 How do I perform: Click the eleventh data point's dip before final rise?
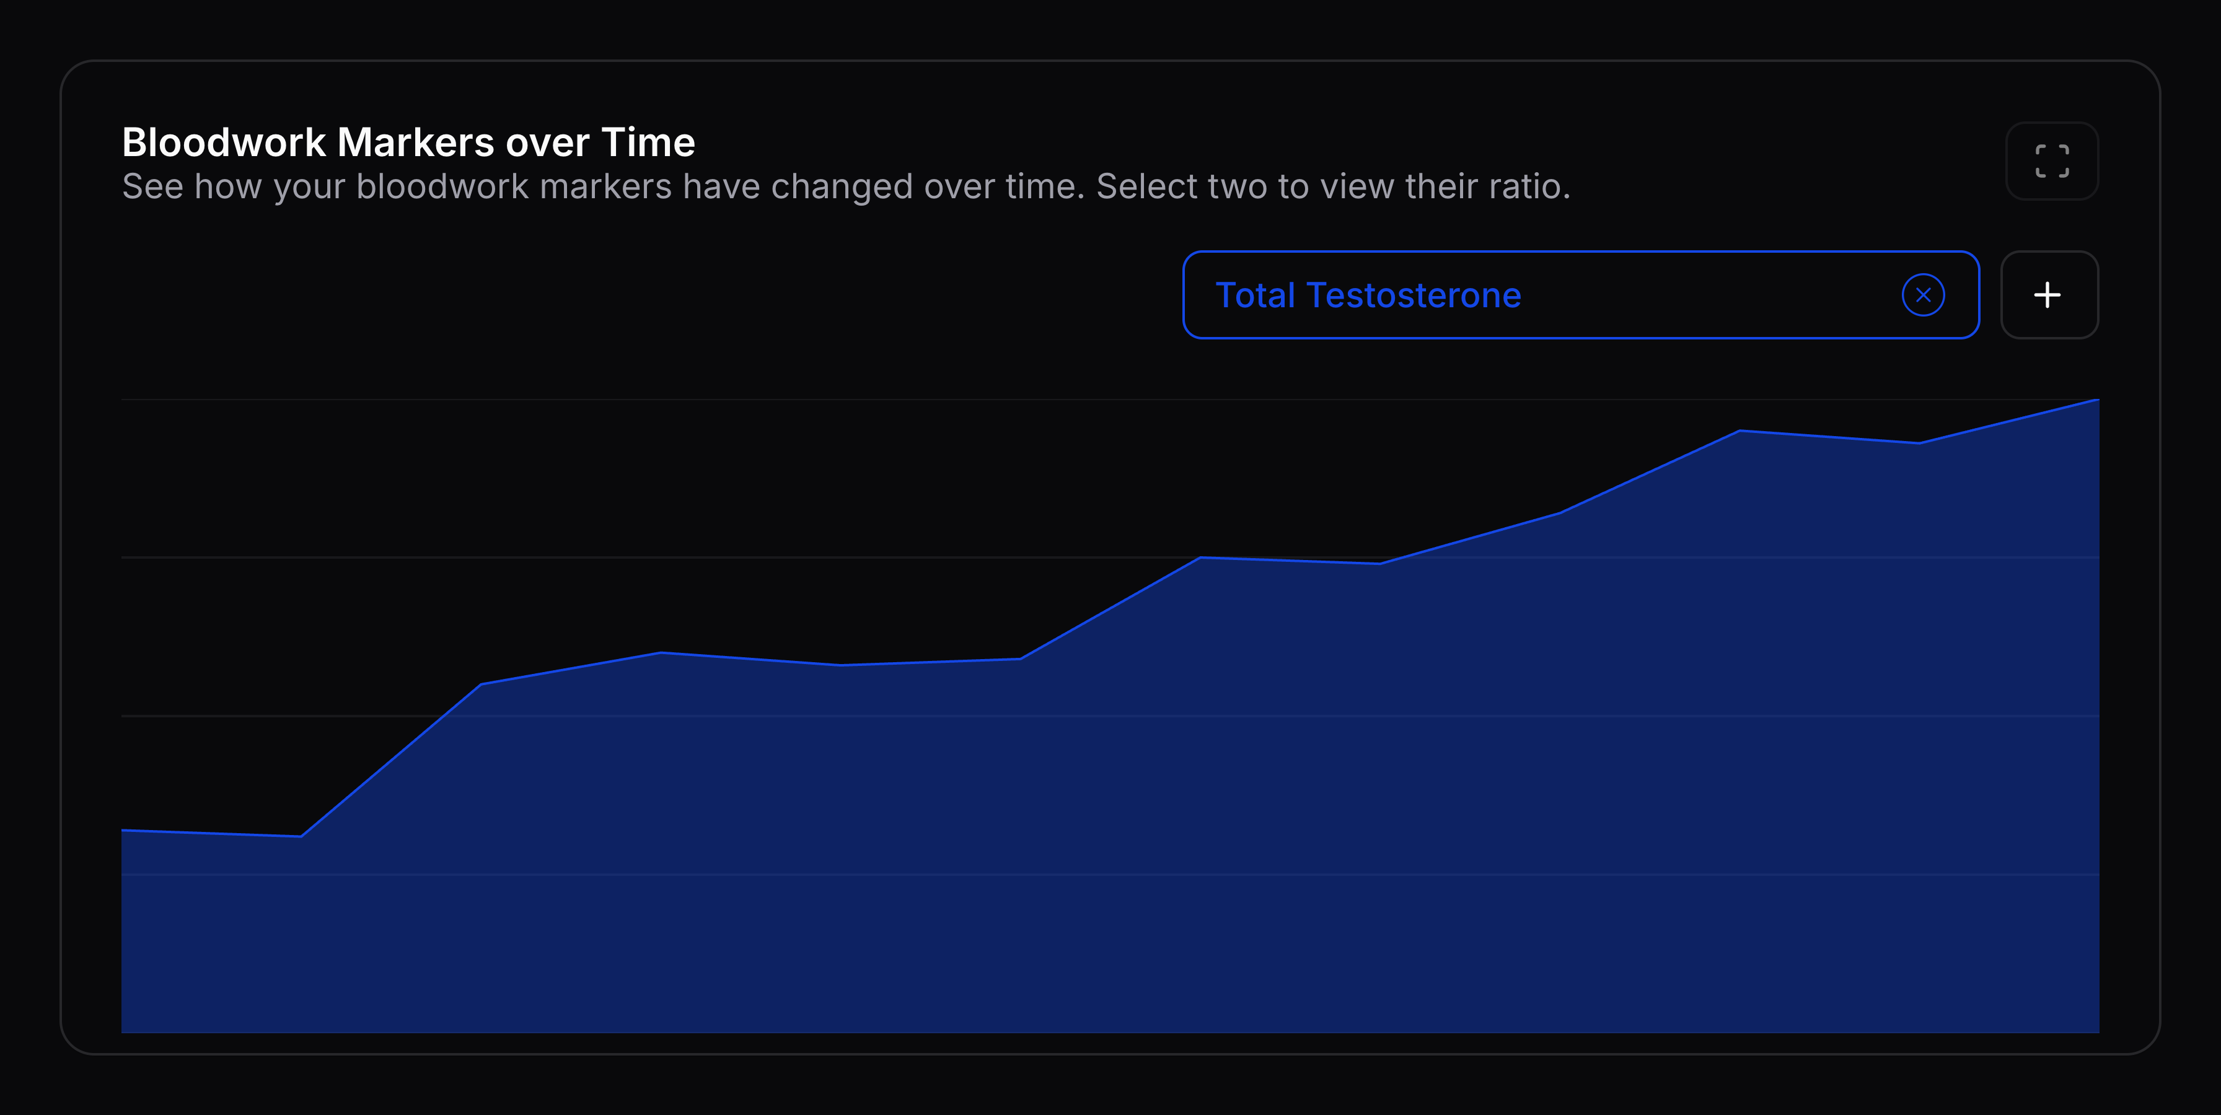1919,443
